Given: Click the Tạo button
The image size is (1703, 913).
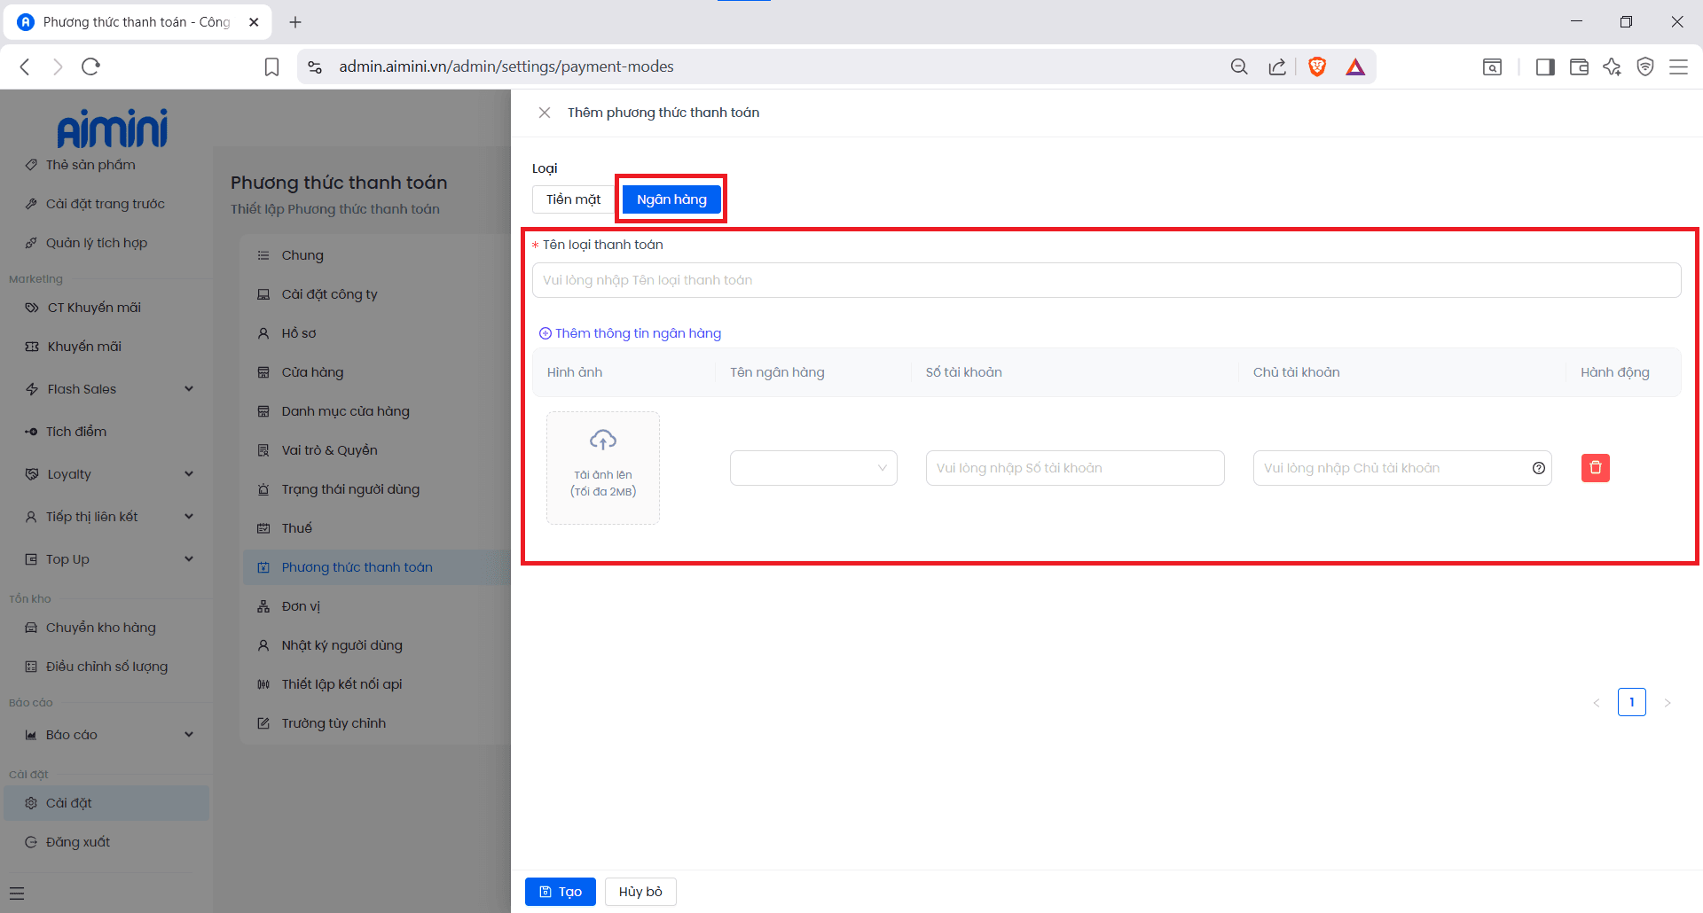Looking at the screenshot, I should [560, 892].
